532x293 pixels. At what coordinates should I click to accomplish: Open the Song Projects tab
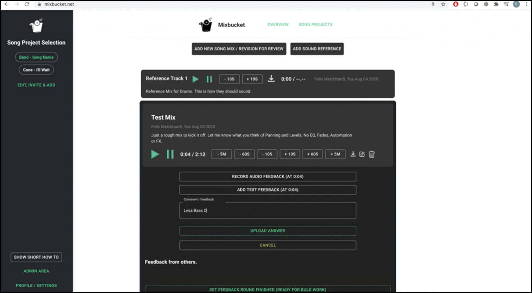coord(316,25)
